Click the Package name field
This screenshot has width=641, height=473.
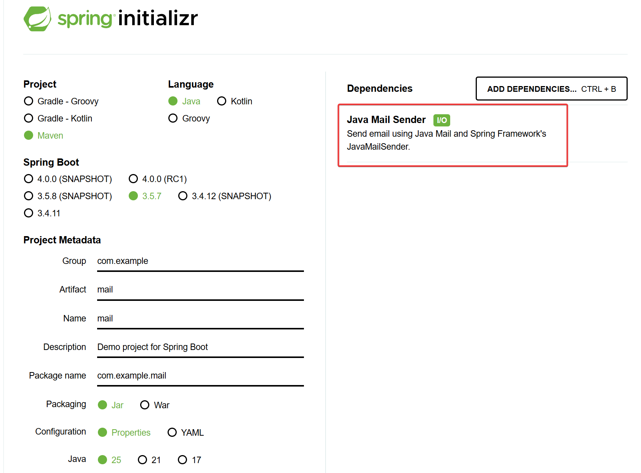pos(200,376)
